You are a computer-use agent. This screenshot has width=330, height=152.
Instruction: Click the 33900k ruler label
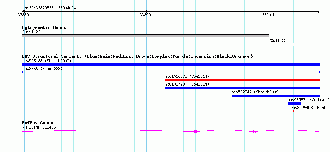tap(268, 15)
